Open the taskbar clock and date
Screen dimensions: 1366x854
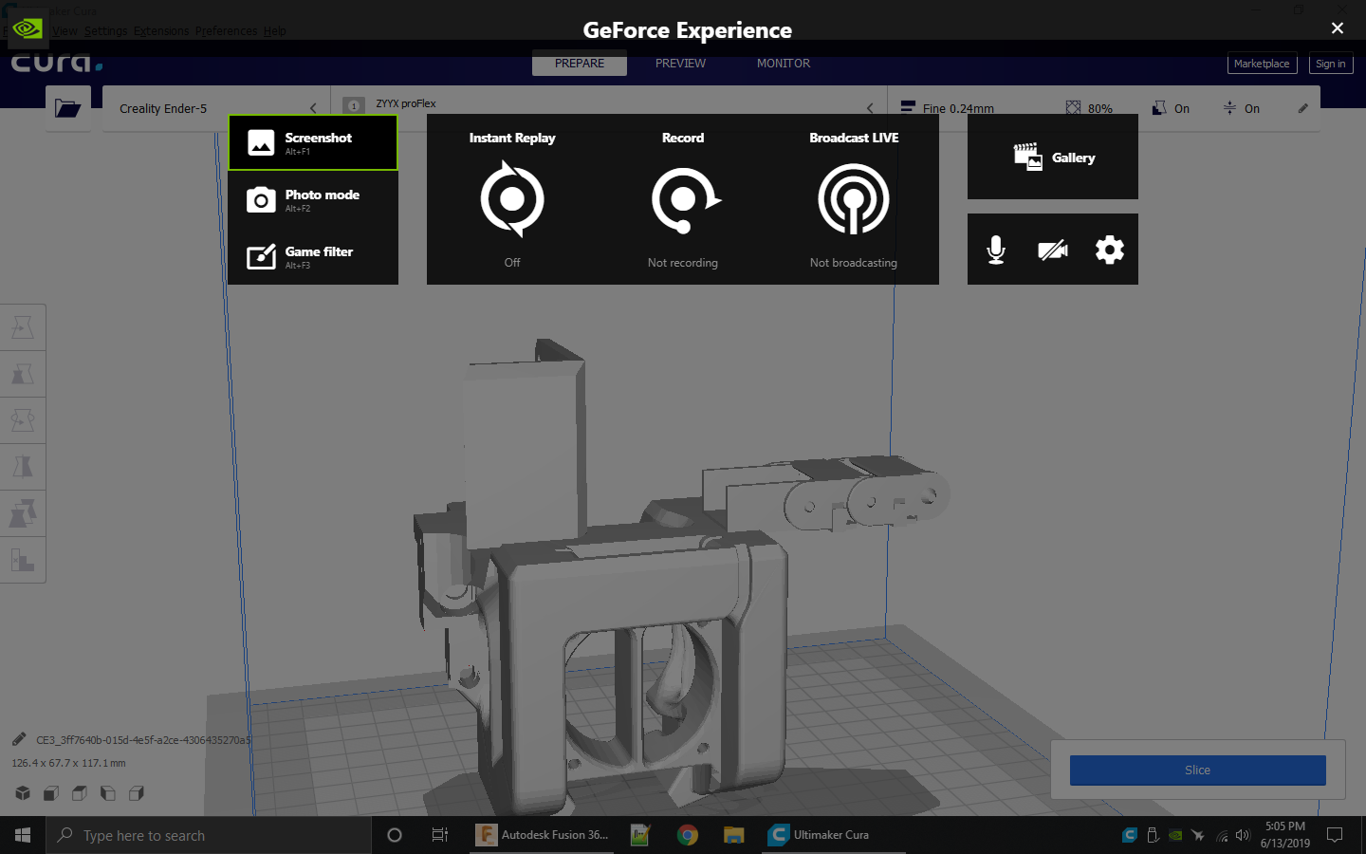[1285, 835]
